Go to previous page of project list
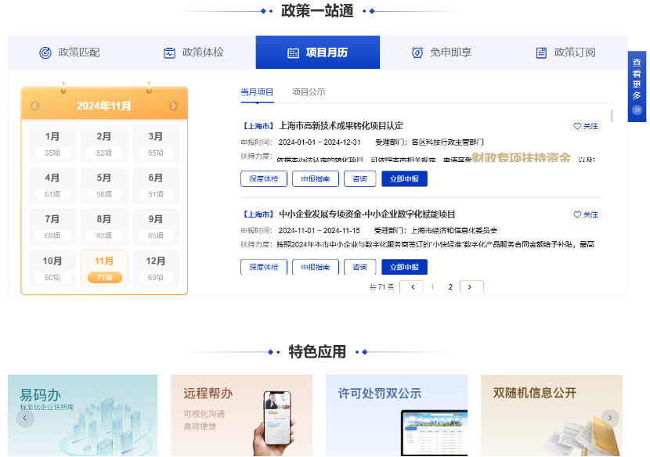Screen dimensions: 650x457 (x=411, y=287)
